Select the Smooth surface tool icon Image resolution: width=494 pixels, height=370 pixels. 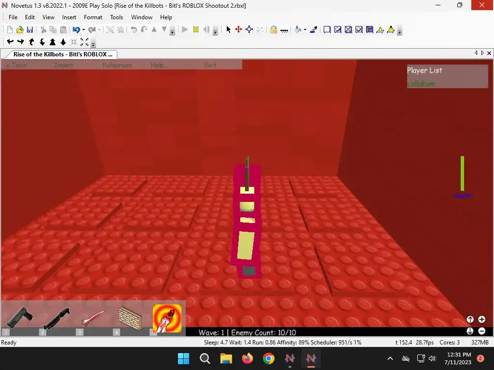(x=327, y=29)
